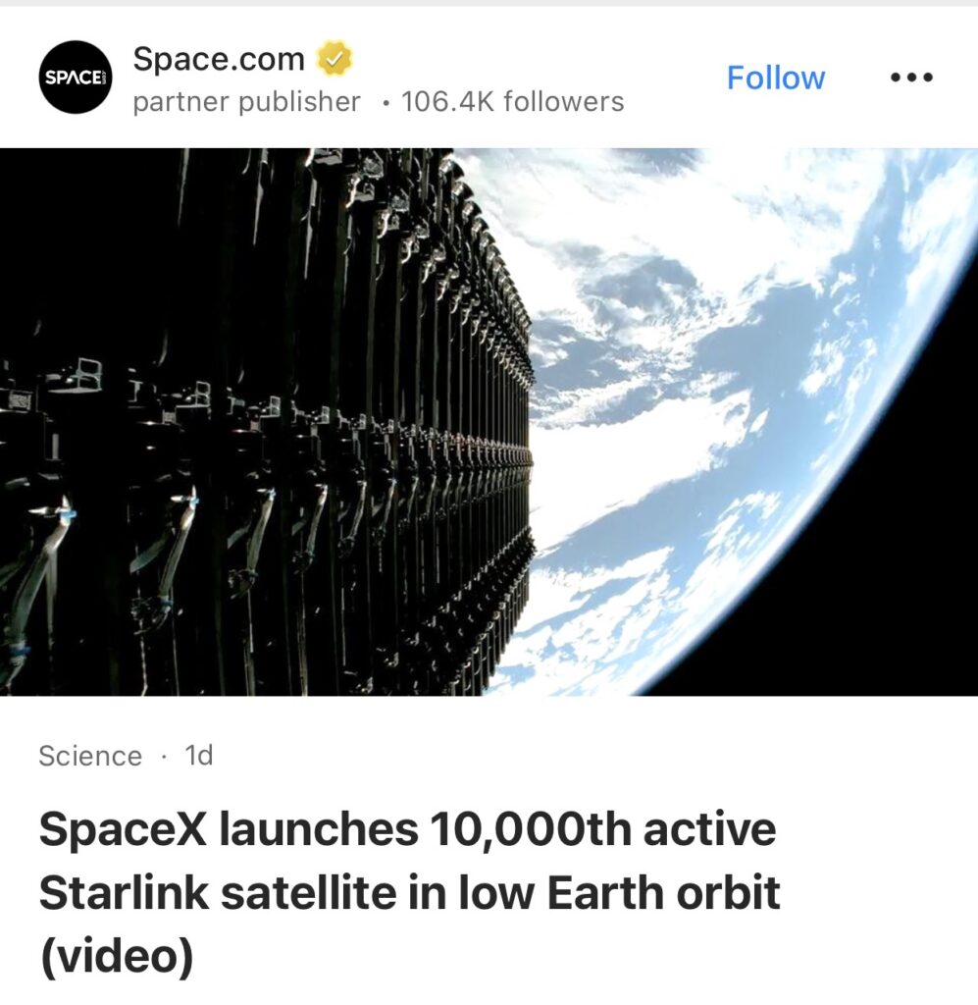Click the word "launches" in the headline
Viewport: 978px width, 1005px height.
point(318,831)
